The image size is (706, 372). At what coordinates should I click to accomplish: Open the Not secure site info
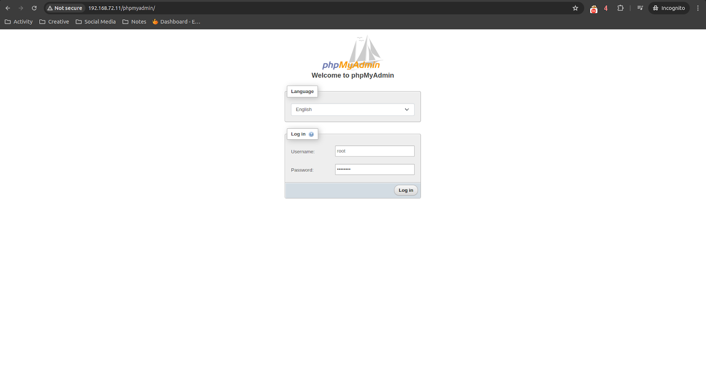pos(65,8)
